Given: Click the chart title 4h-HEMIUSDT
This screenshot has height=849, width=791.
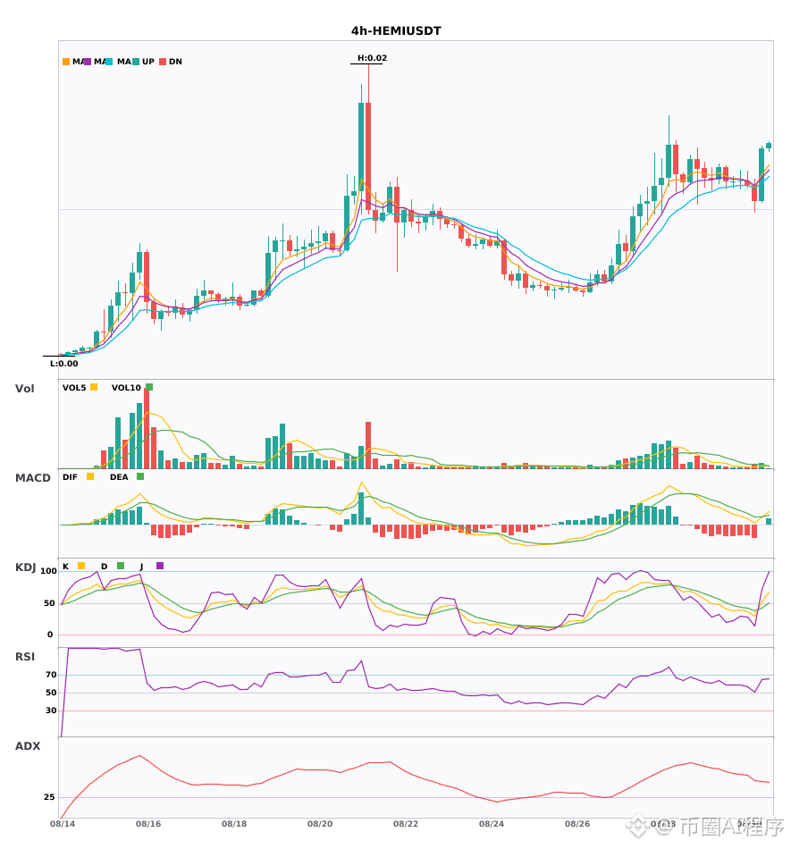Looking at the screenshot, I should 396,31.
